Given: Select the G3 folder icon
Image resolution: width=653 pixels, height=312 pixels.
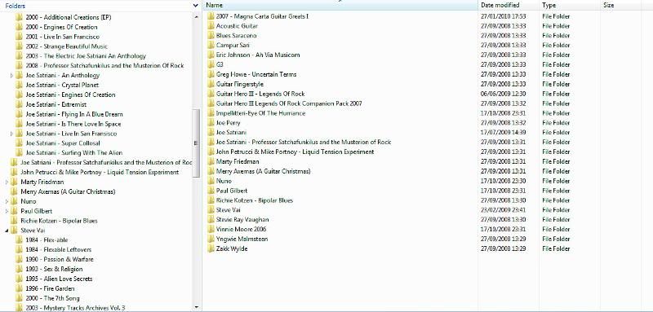Looking at the screenshot, I should pyautogui.click(x=211, y=64).
